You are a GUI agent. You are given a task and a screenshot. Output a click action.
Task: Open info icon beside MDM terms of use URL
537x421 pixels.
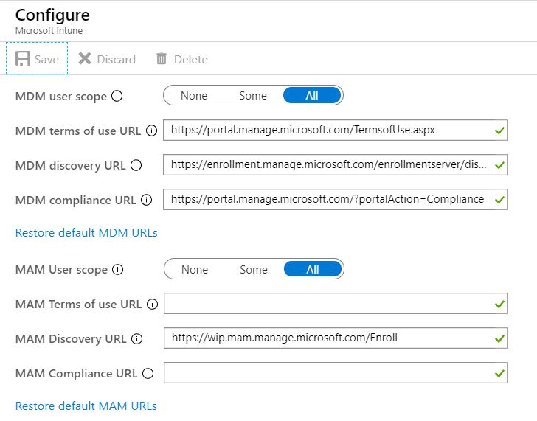[x=151, y=131]
